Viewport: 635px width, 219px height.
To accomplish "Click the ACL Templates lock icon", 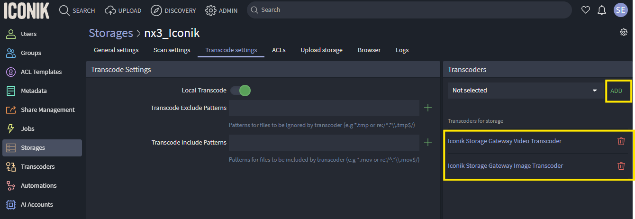I will [x=10, y=72].
